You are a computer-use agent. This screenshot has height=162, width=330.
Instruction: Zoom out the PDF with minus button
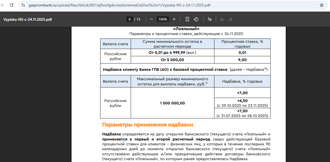click(151, 19)
